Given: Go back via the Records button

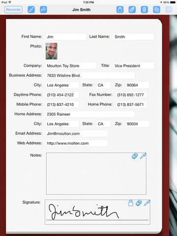Looking at the screenshot, I should [x=13, y=9].
